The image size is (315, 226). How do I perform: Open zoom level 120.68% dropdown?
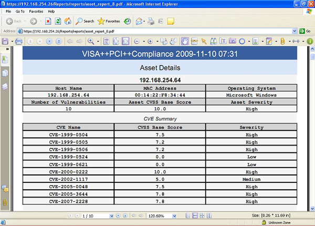(174, 216)
